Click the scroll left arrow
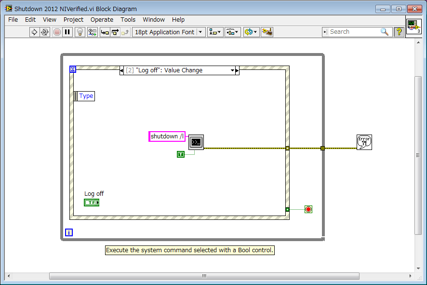Image resolution: width=427 pixels, height=285 pixels. (9, 276)
